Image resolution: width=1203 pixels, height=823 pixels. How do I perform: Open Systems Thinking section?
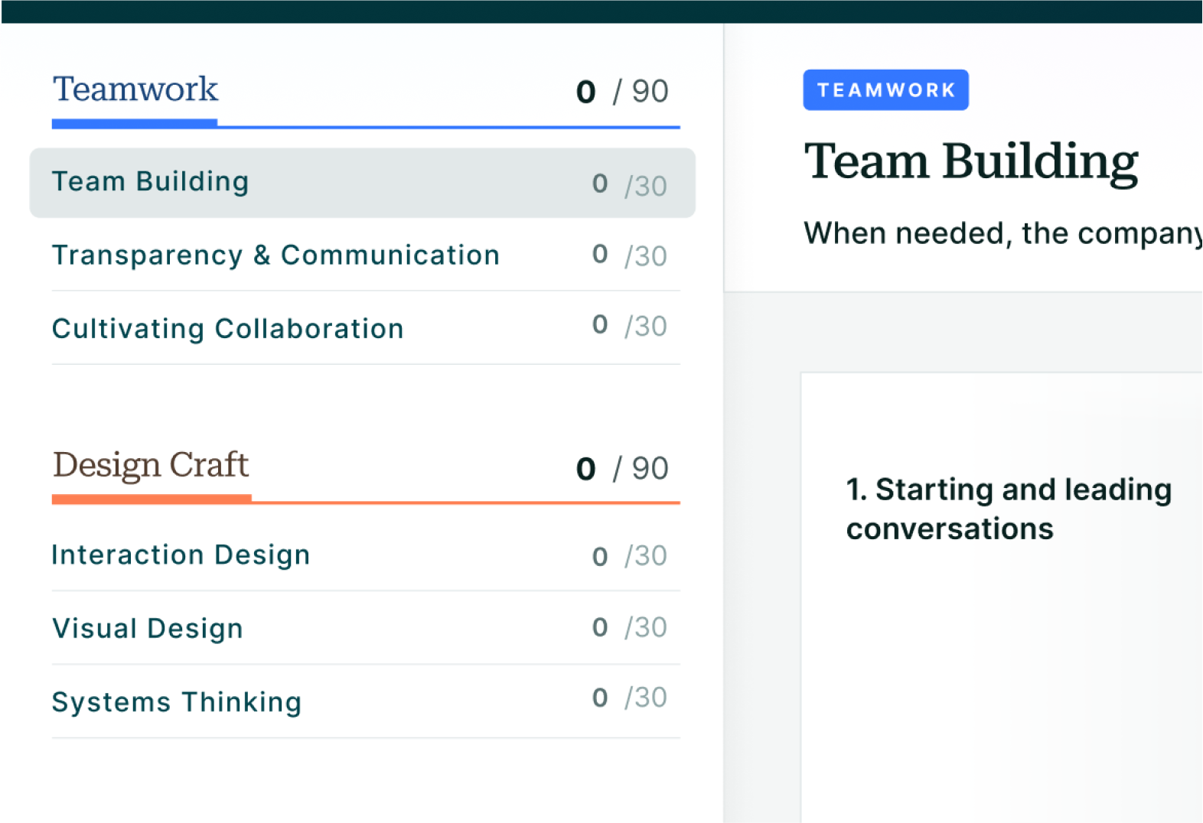coord(366,701)
